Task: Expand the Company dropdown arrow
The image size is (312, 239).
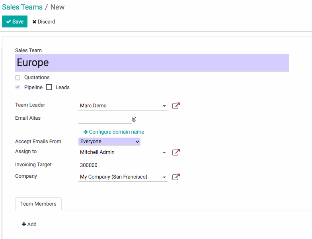Action: click(164, 177)
